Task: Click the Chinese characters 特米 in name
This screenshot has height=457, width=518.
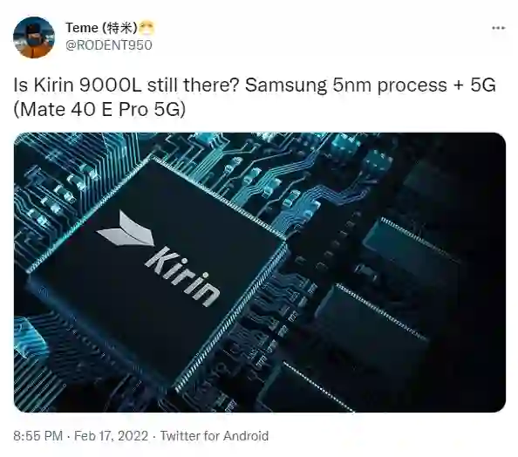Action: pyautogui.click(x=119, y=28)
